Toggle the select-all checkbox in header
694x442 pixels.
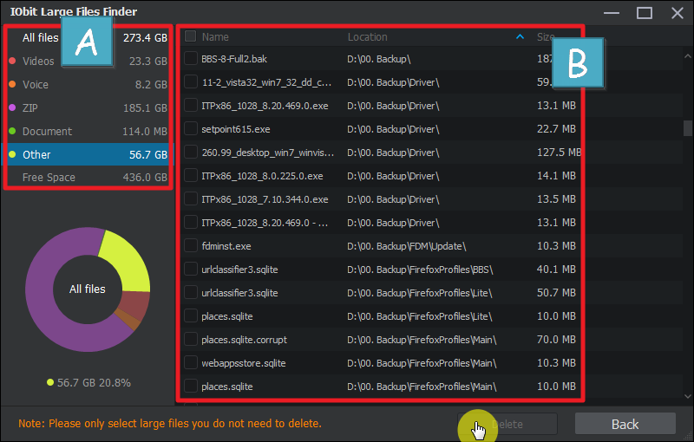[x=191, y=37]
